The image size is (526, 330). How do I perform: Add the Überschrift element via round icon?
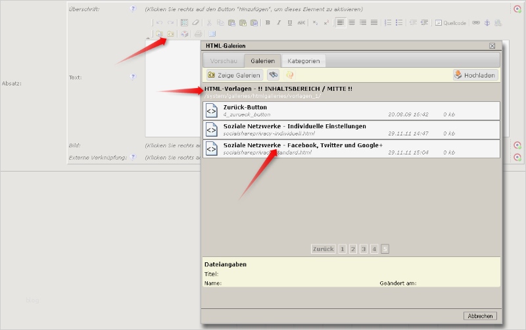click(517, 9)
